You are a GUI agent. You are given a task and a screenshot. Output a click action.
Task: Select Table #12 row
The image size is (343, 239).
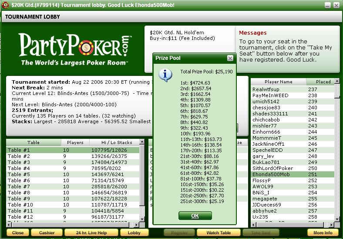tap(73, 217)
